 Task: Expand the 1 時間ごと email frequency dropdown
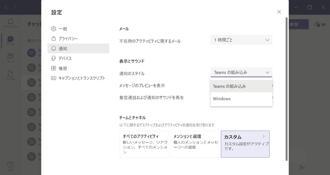click(241, 40)
